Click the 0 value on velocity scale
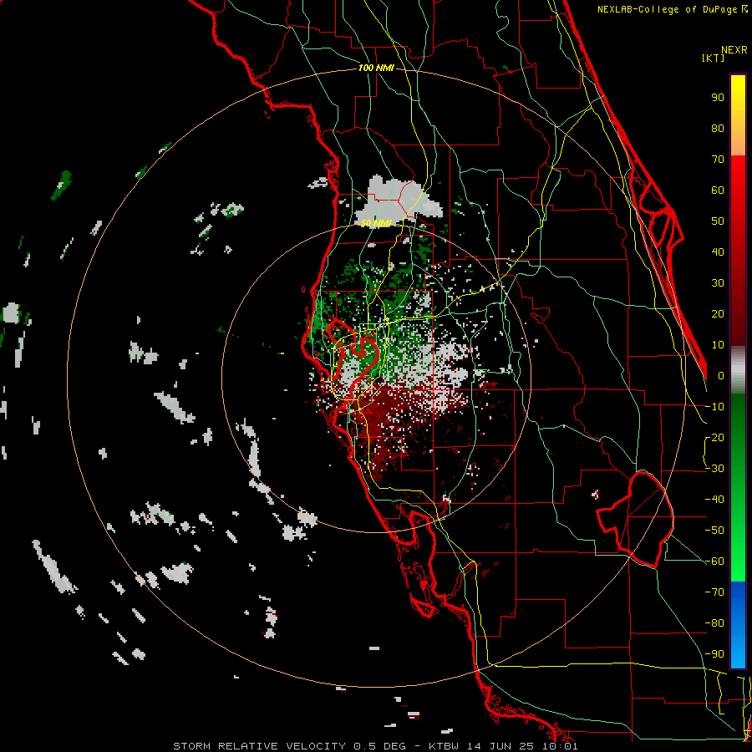The width and height of the screenshot is (752, 752). (x=721, y=376)
